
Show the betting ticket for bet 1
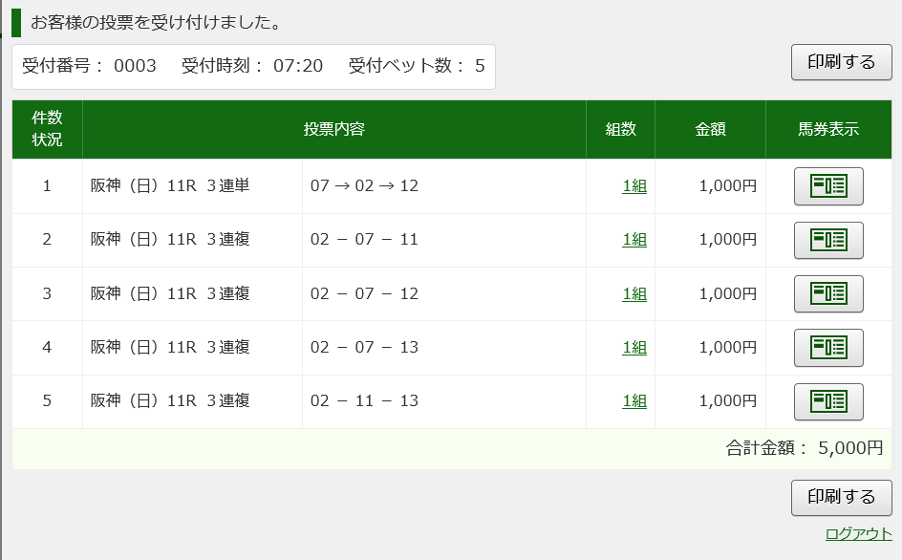tap(828, 186)
